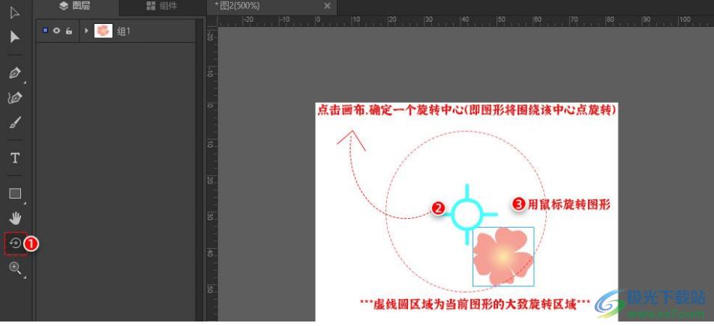
Task: Click the pink flower on canvas
Action: tap(502, 257)
